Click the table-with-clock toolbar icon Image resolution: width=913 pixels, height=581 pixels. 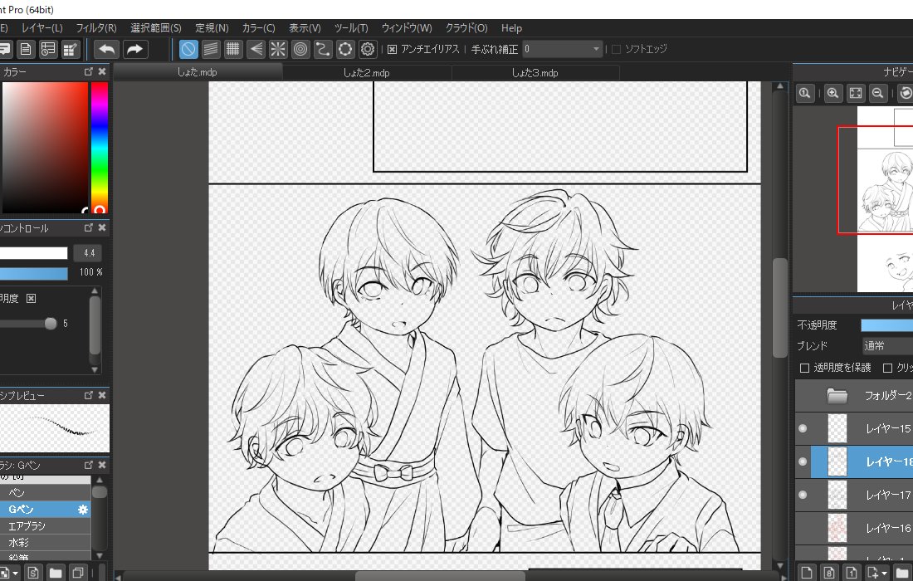48,50
